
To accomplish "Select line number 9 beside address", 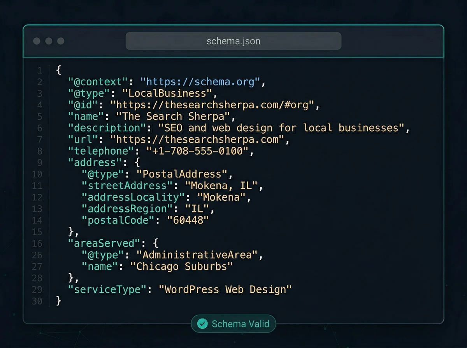I will coord(40,162).
